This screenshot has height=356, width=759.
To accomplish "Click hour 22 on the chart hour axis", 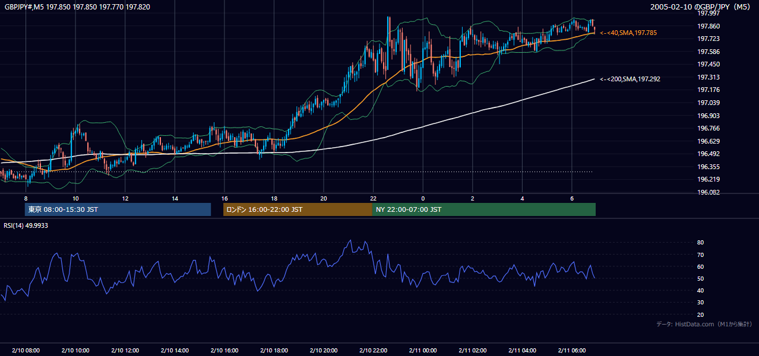I will click(x=373, y=198).
